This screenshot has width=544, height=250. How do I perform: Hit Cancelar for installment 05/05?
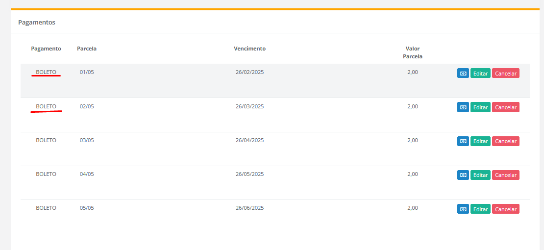pos(505,209)
